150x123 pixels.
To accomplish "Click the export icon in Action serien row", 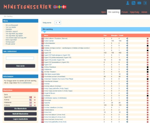I will (x=127, y=41).
